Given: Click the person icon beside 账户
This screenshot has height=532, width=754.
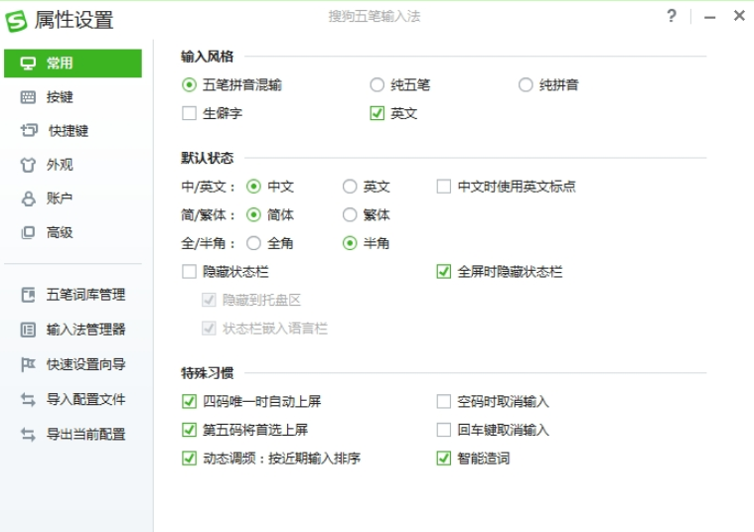Looking at the screenshot, I should pos(29,199).
